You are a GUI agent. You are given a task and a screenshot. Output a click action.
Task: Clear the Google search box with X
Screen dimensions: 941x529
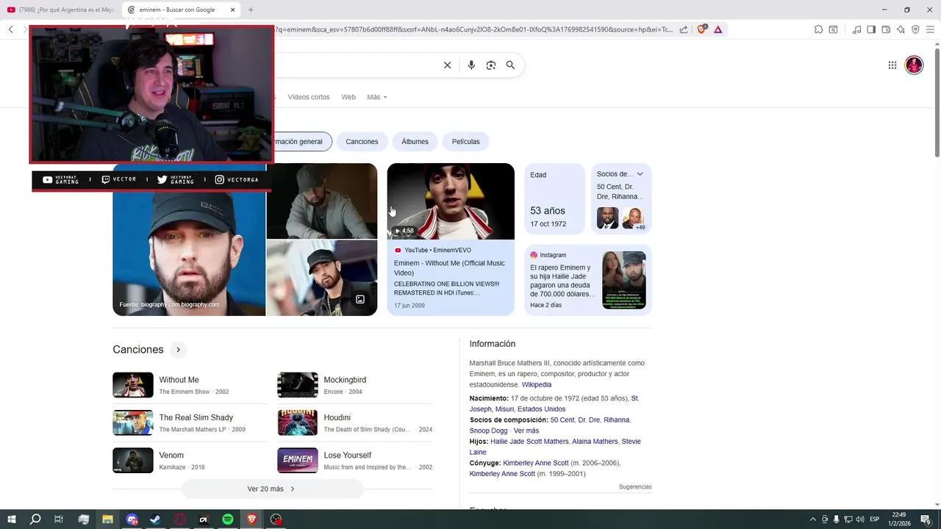(x=447, y=65)
